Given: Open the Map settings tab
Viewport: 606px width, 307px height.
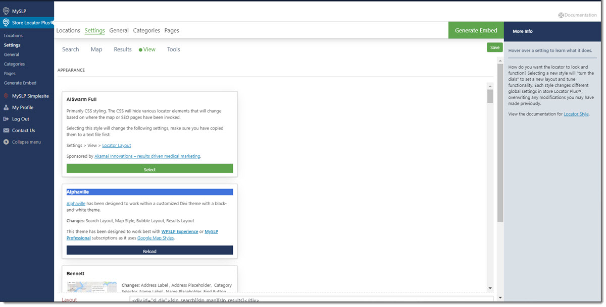Looking at the screenshot, I should [96, 49].
